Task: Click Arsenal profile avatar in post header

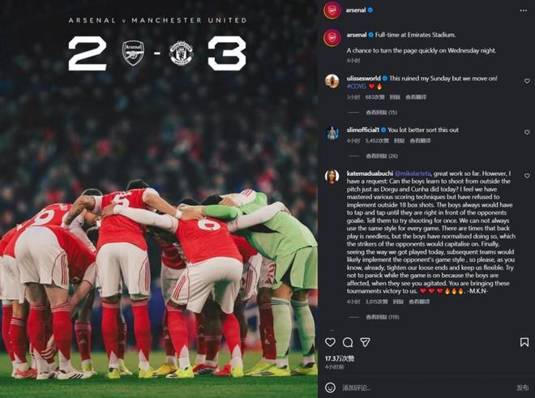Action: point(332,11)
